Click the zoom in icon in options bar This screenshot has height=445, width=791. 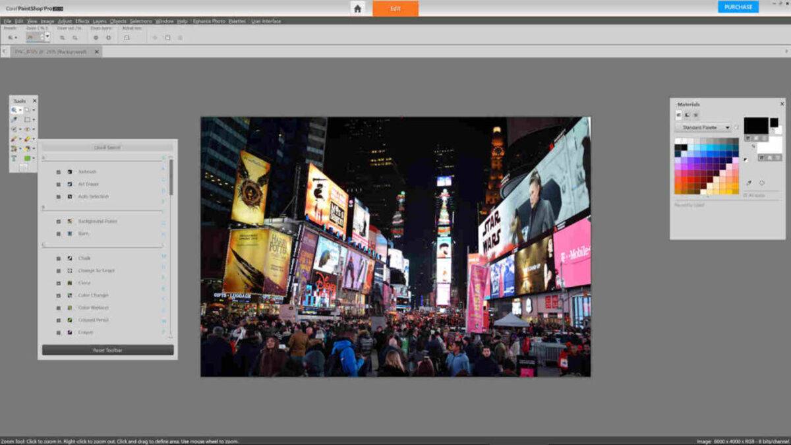(75, 38)
